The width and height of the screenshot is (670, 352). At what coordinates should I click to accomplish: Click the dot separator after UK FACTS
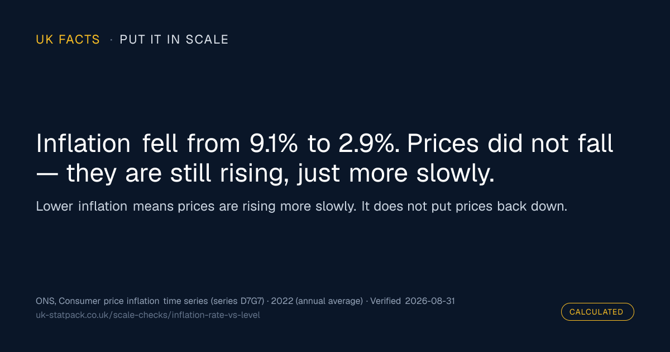point(111,40)
